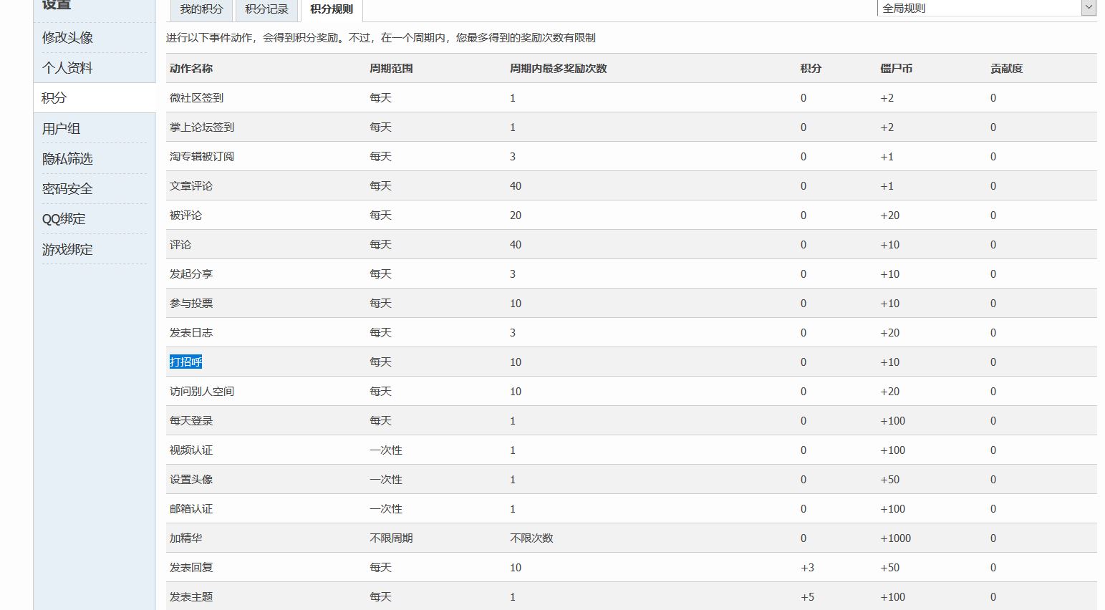This screenshot has width=1105, height=610.
Task: Switch to the 积分记录 tab
Action: click(x=266, y=9)
